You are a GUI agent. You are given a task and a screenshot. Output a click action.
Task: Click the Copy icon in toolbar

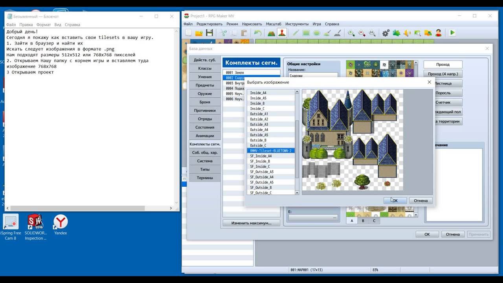pyautogui.click(x=234, y=33)
